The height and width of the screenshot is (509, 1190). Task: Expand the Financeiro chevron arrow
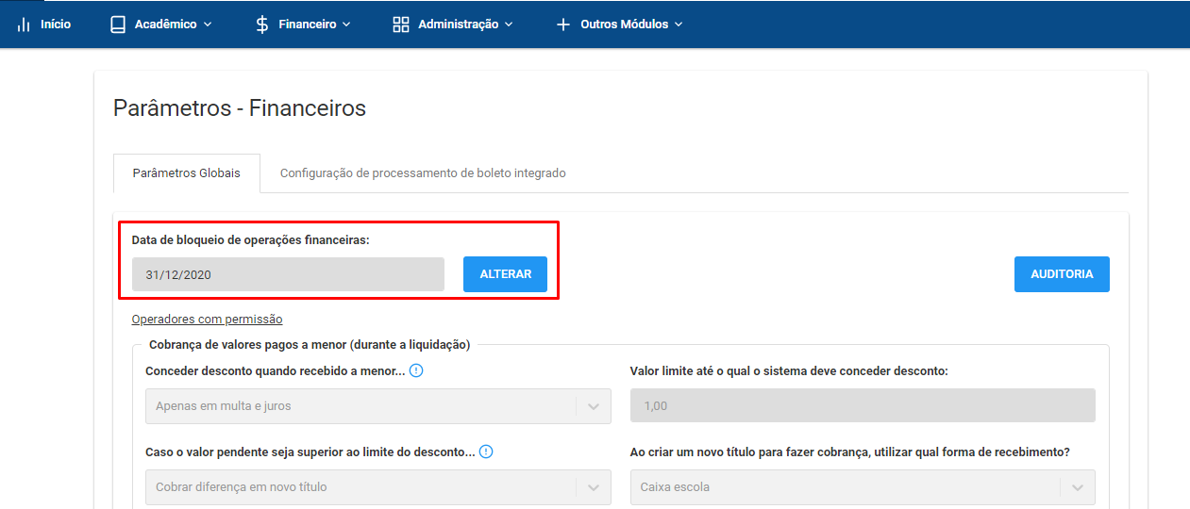(x=346, y=25)
